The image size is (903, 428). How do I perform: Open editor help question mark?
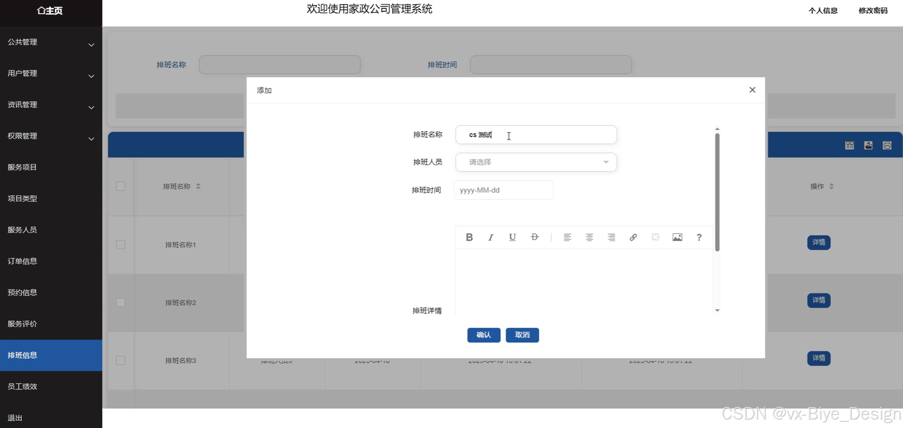699,237
